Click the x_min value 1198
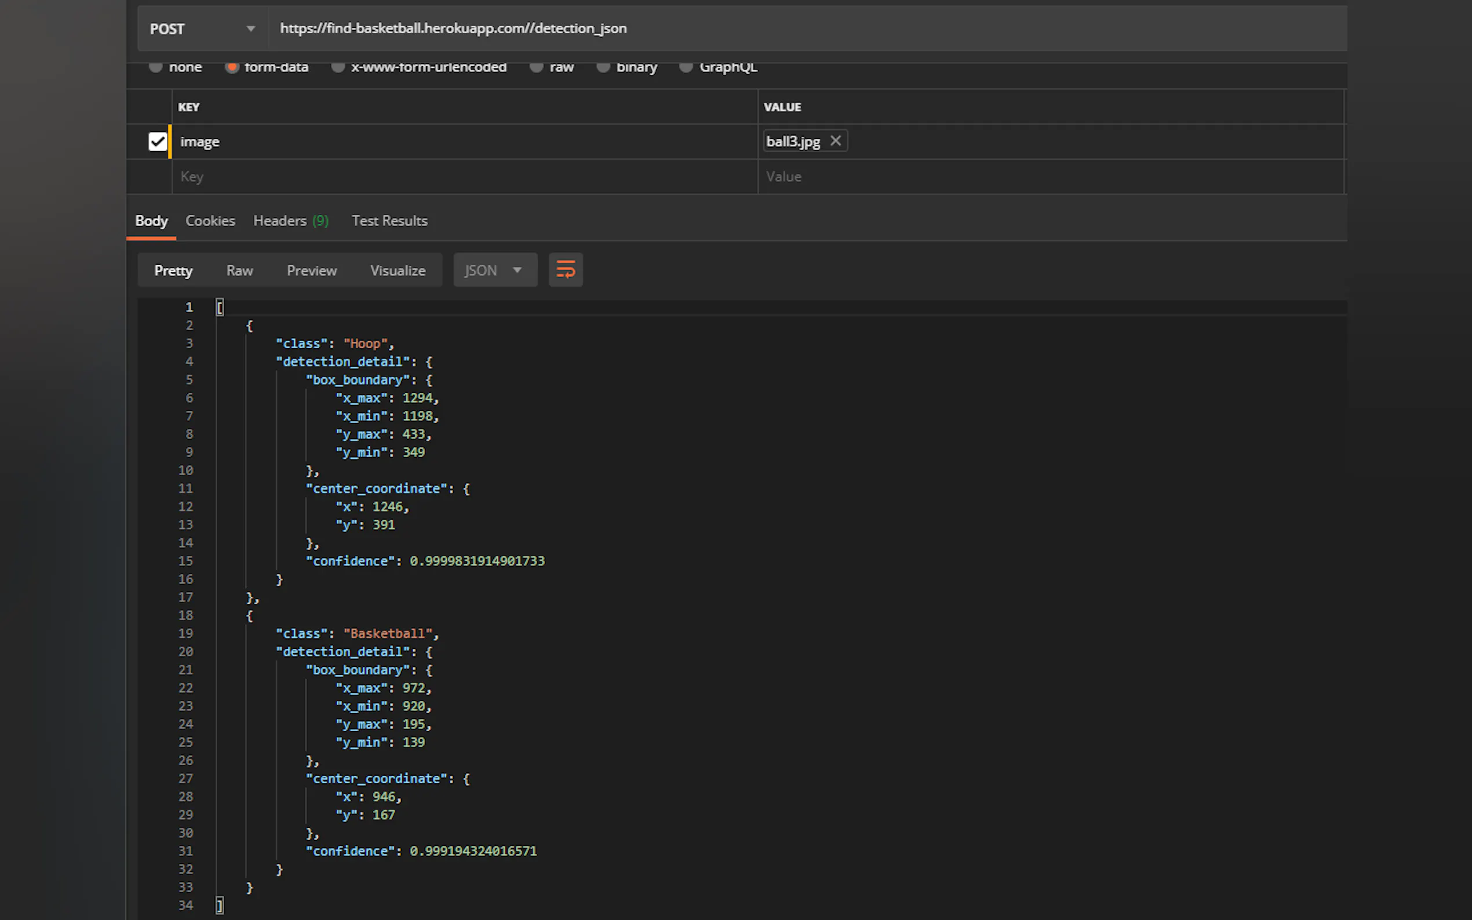Screen dimensions: 1472x920 tap(417, 416)
